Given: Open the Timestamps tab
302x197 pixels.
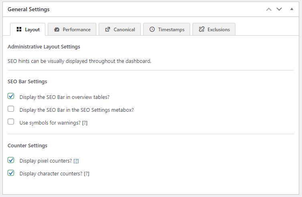Looking at the screenshot, I should 171,29.
